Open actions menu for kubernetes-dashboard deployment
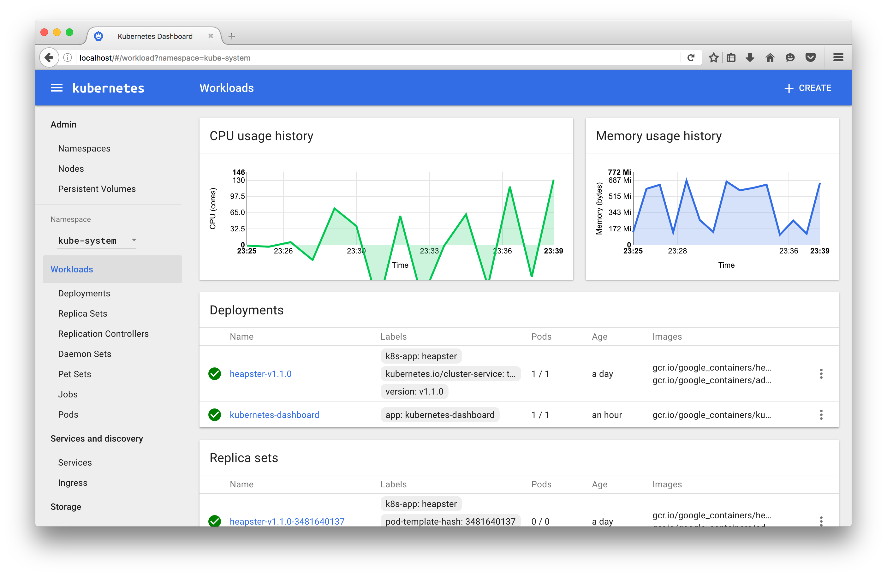 pos(821,414)
